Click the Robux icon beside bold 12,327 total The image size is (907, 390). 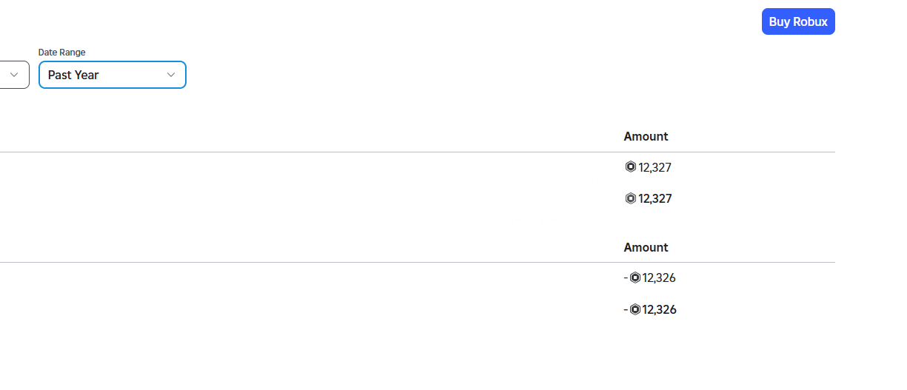[631, 198]
